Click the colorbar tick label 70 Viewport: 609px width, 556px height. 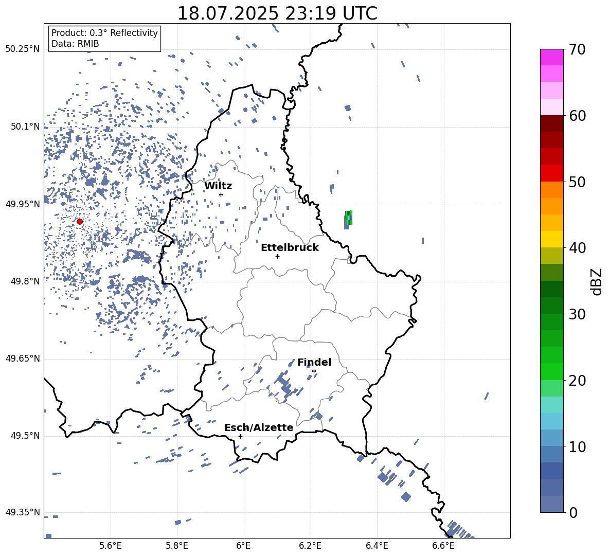pyautogui.click(x=577, y=49)
